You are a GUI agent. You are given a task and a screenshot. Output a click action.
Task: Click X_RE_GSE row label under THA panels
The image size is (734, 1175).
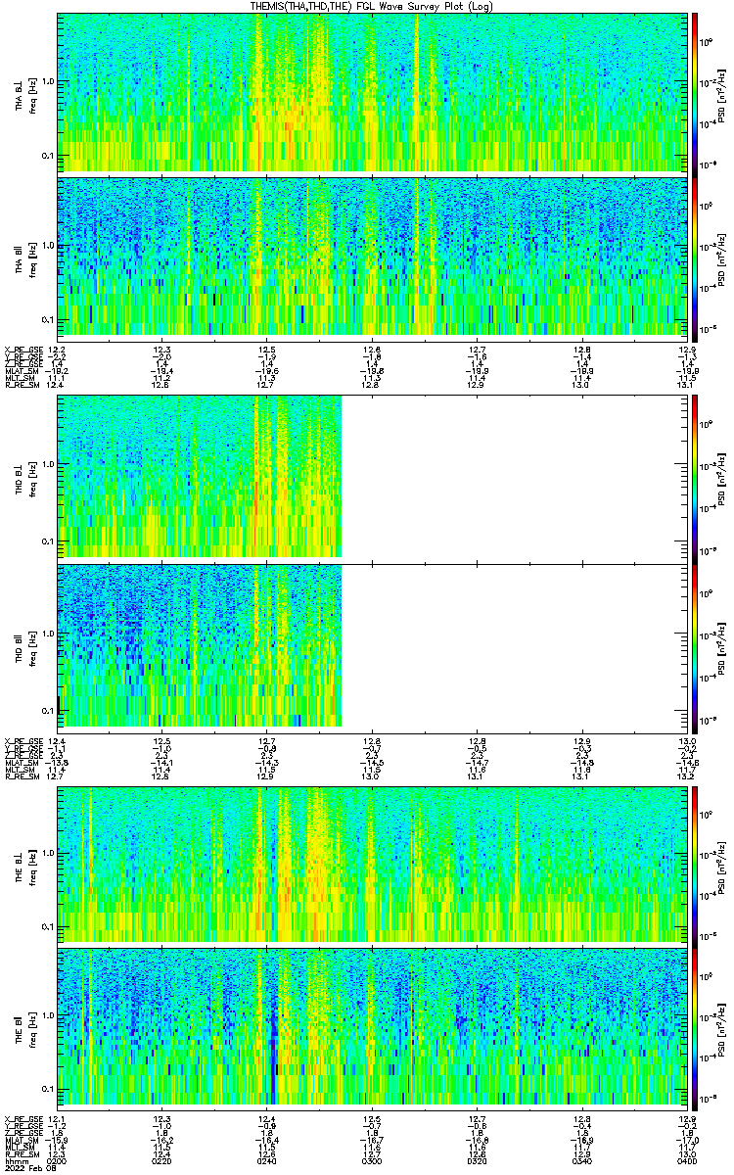pos(22,349)
